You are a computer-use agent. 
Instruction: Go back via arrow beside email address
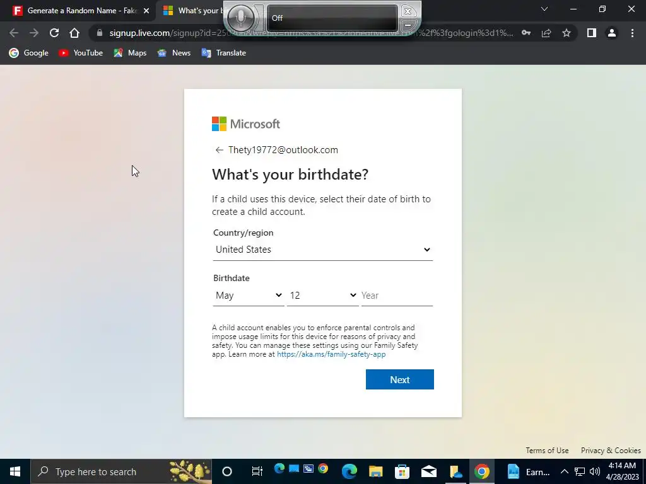pos(219,150)
